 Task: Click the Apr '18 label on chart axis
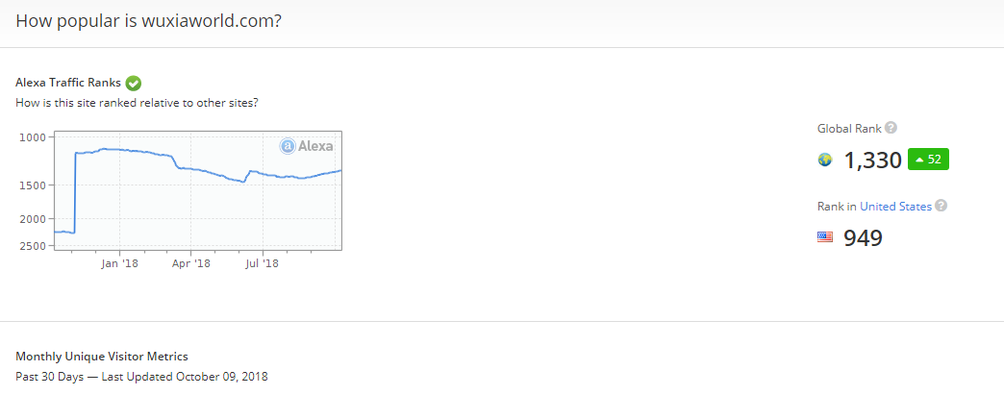(193, 262)
